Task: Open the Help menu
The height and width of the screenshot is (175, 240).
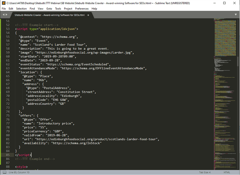Action: [x=94, y=9]
